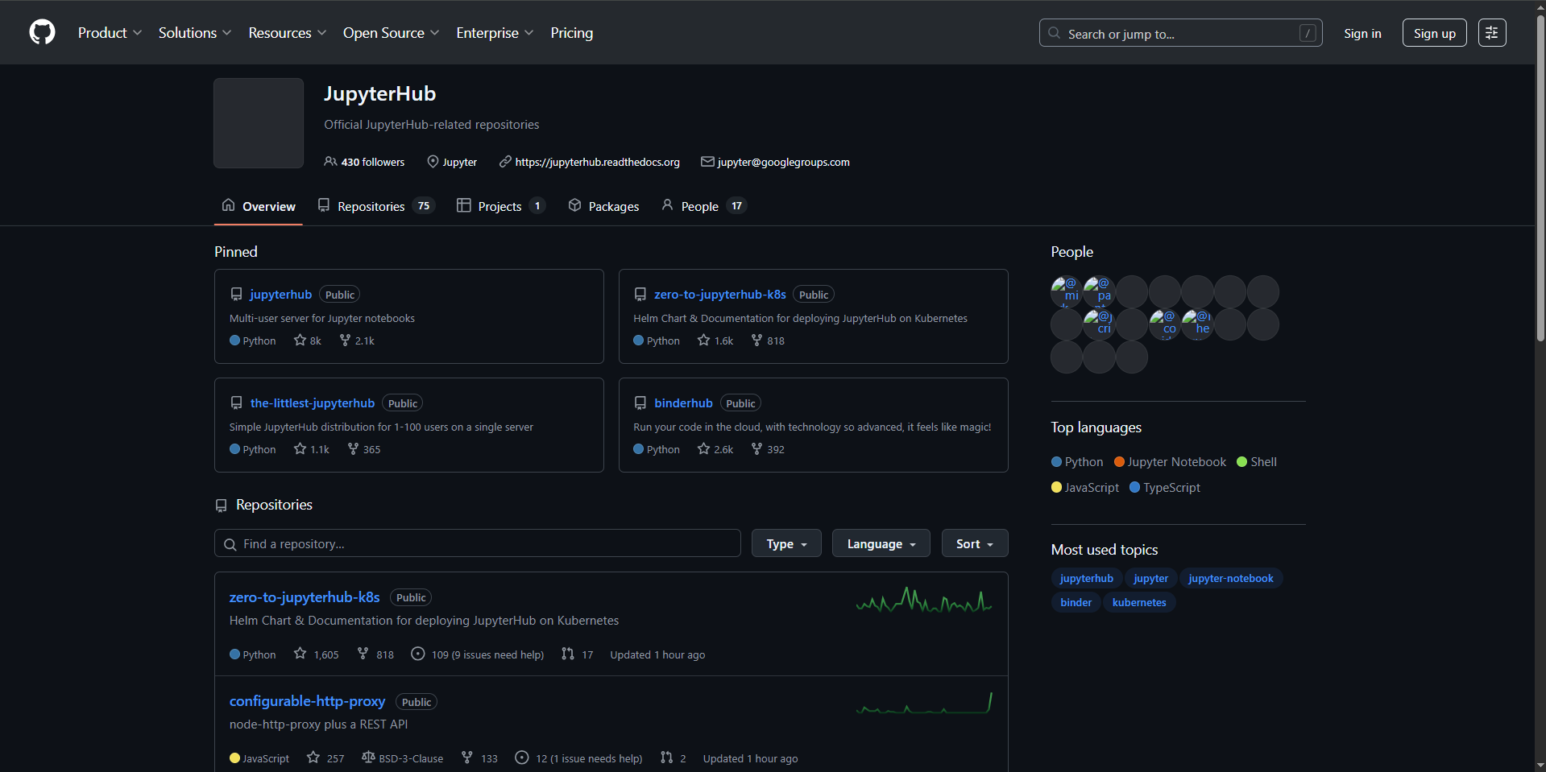1546x772 pixels.
Task: Open the Enterprise dropdown
Action: 495,33
